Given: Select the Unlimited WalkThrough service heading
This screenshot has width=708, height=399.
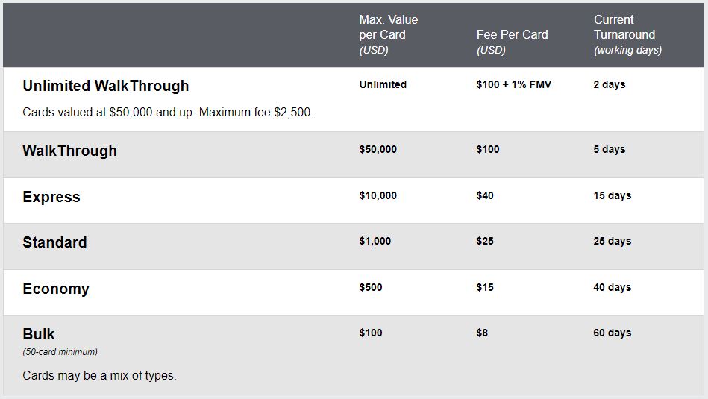Looking at the screenshot, I should (106, 86).
